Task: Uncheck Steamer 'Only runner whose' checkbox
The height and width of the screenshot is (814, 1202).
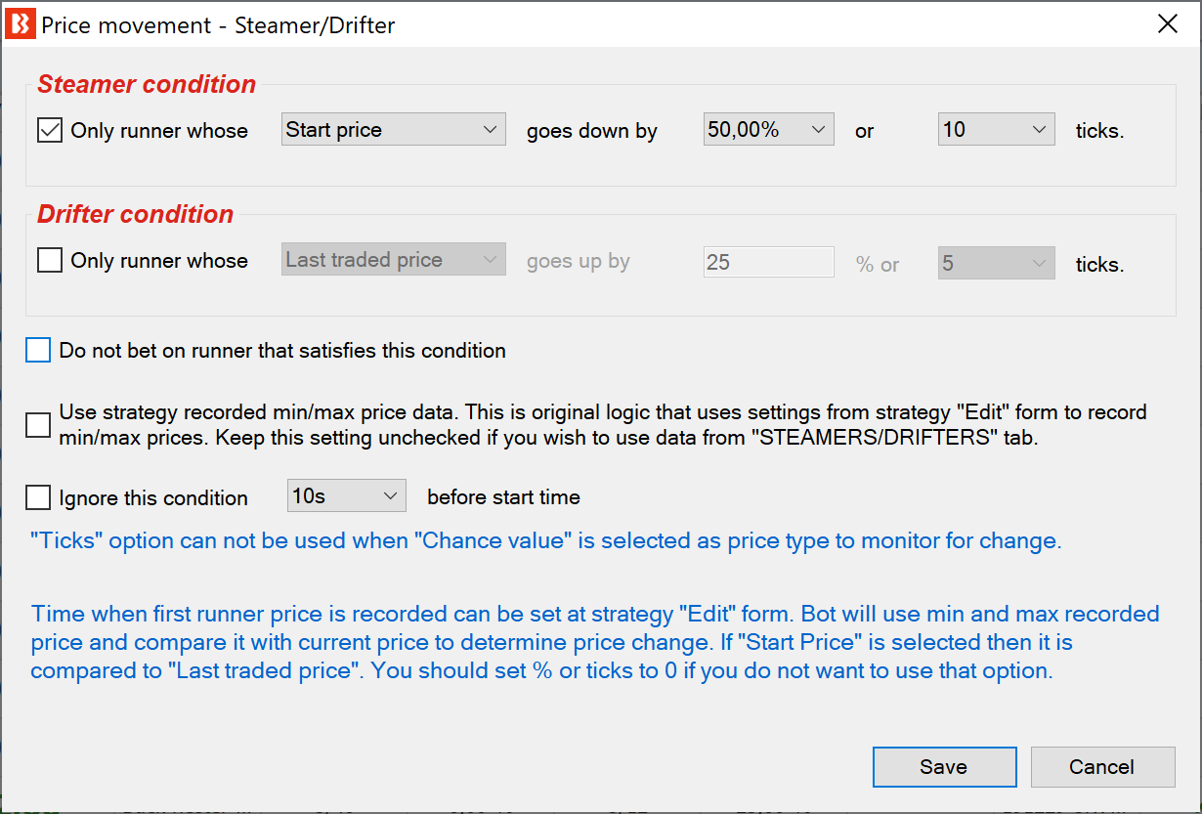Action: pyautogui.click(x=50, y=130)
